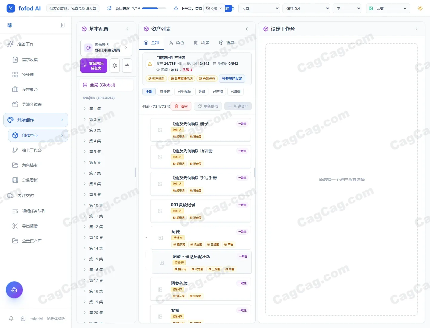This screenshot has height=328, width=430.
Task: Open the 中 quality dropdown
Action: [x=347, y=8]
